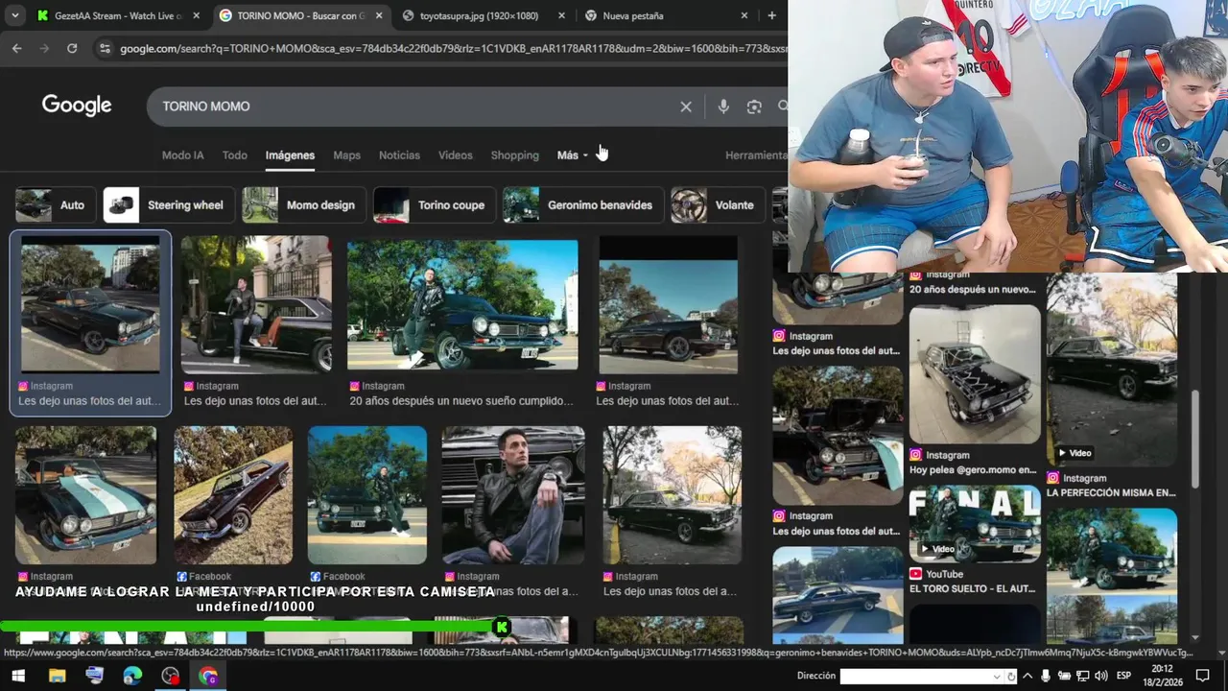Open Google Chrome taskbar icon
The image size is (1228, 691).
coord(208,676)
